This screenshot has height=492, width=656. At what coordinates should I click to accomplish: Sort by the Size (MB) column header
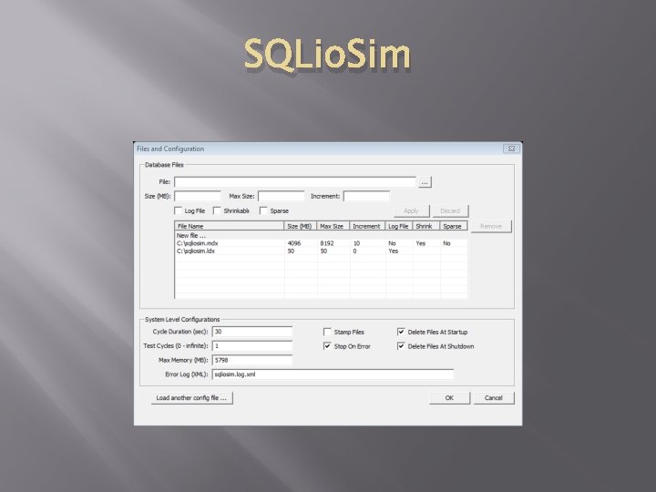301,226
